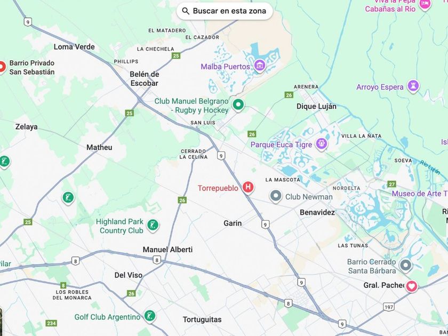The image size is (448, 336).
Task: Select the Torrepueblo hospital marker
Action: point(248,187)
